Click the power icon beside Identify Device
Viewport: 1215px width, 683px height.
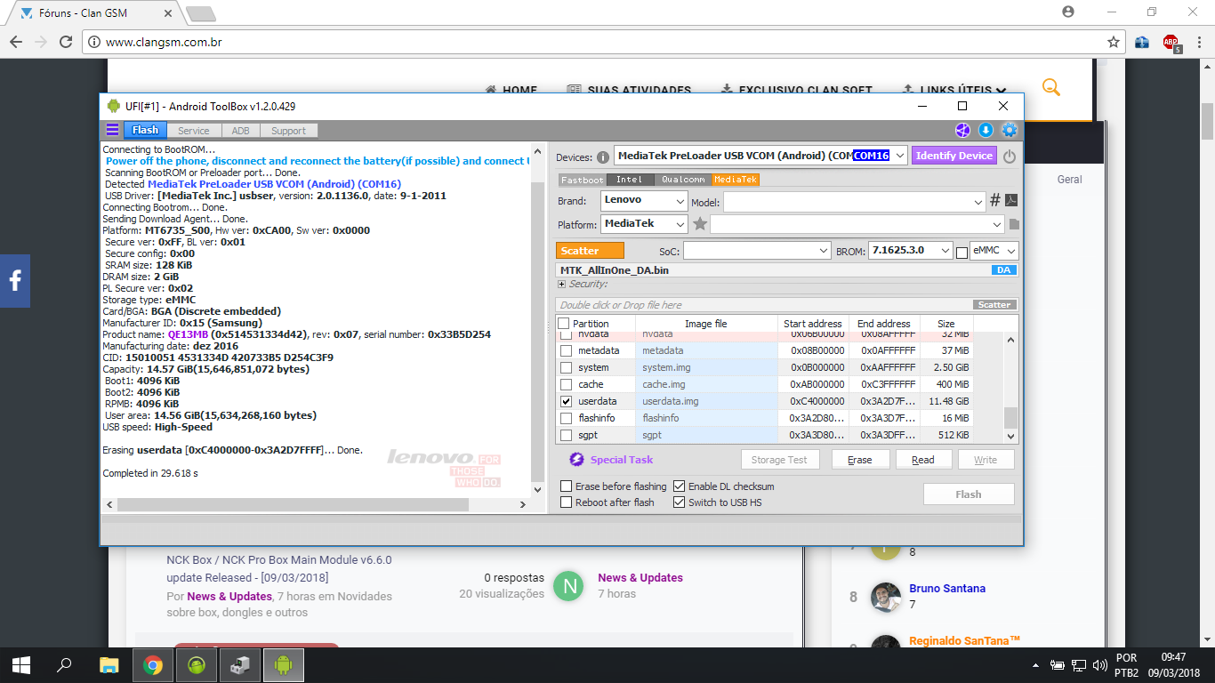[1010, 157]
